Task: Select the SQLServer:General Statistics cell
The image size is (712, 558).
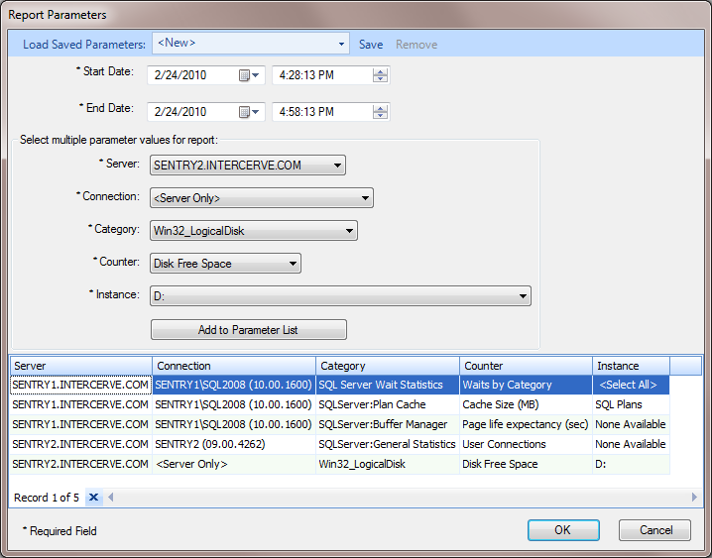Action: pyautogui.click(x=388, y=444)
